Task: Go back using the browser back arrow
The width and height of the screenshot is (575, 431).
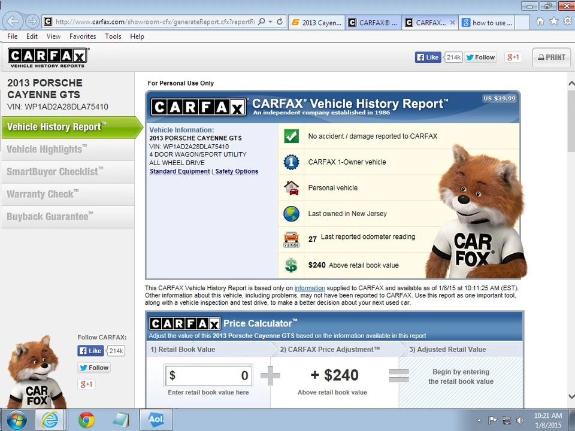Action: pyautogui.click(x=13, y=22)
